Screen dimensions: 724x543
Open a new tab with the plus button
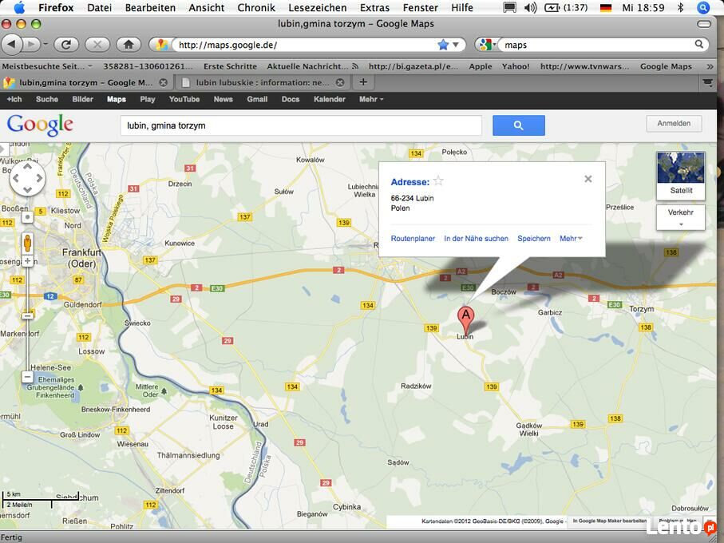(x=363, y=82)
